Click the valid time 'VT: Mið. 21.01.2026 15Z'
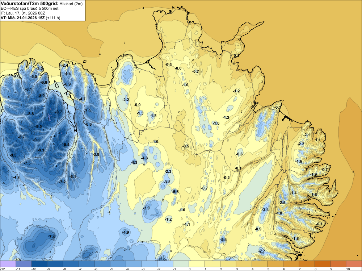 tap(23, 18)
